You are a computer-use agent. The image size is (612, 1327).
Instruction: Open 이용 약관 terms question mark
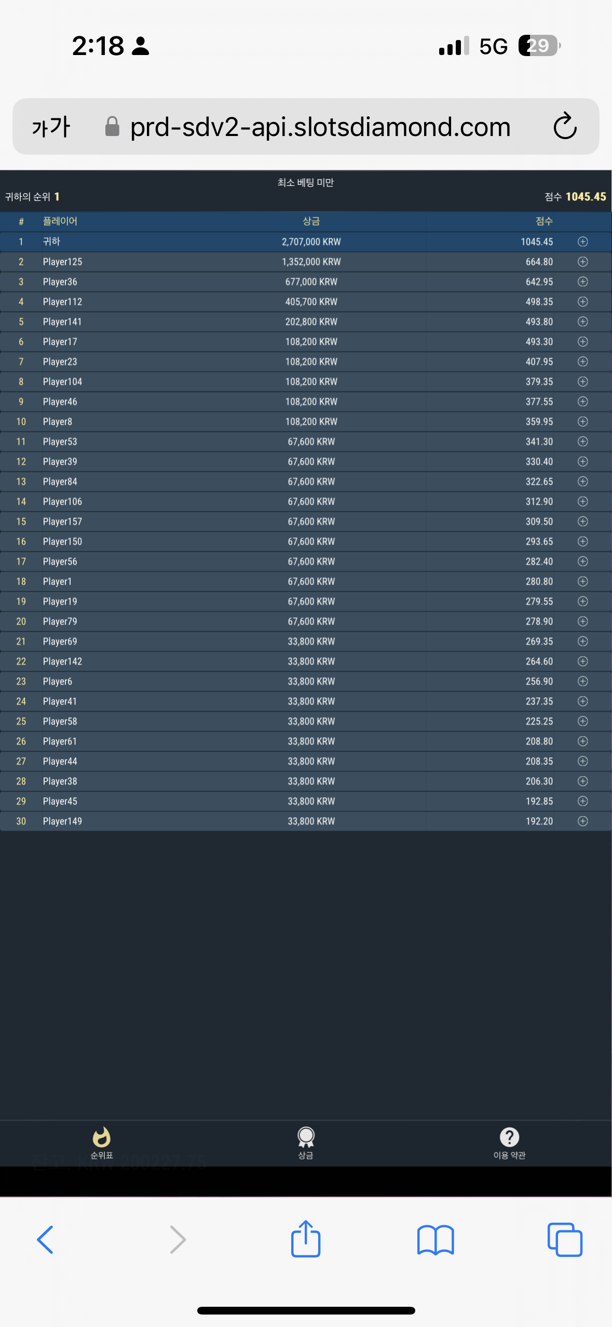point(509,1143)
